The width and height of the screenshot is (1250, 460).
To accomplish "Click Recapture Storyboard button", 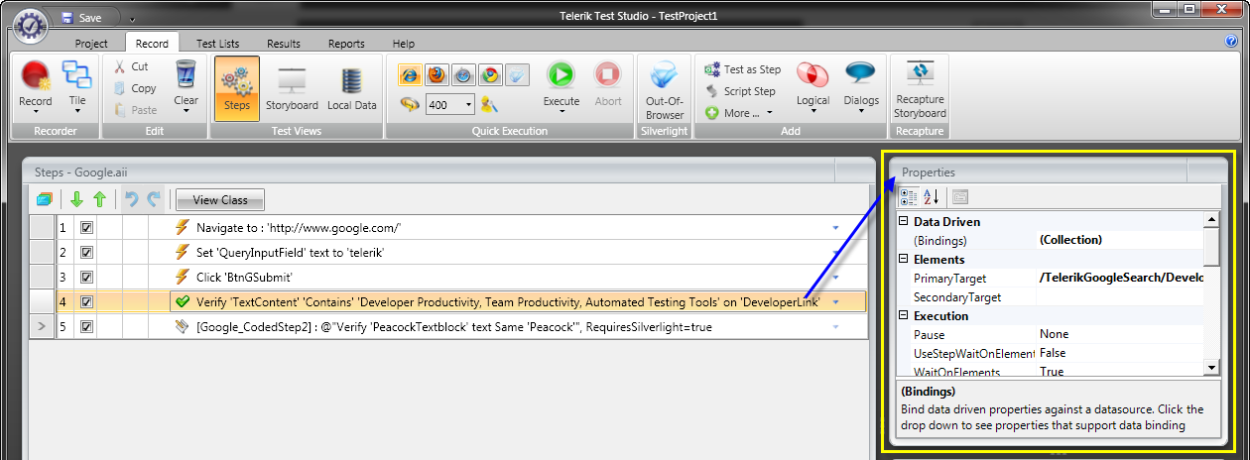I will 920,89.
